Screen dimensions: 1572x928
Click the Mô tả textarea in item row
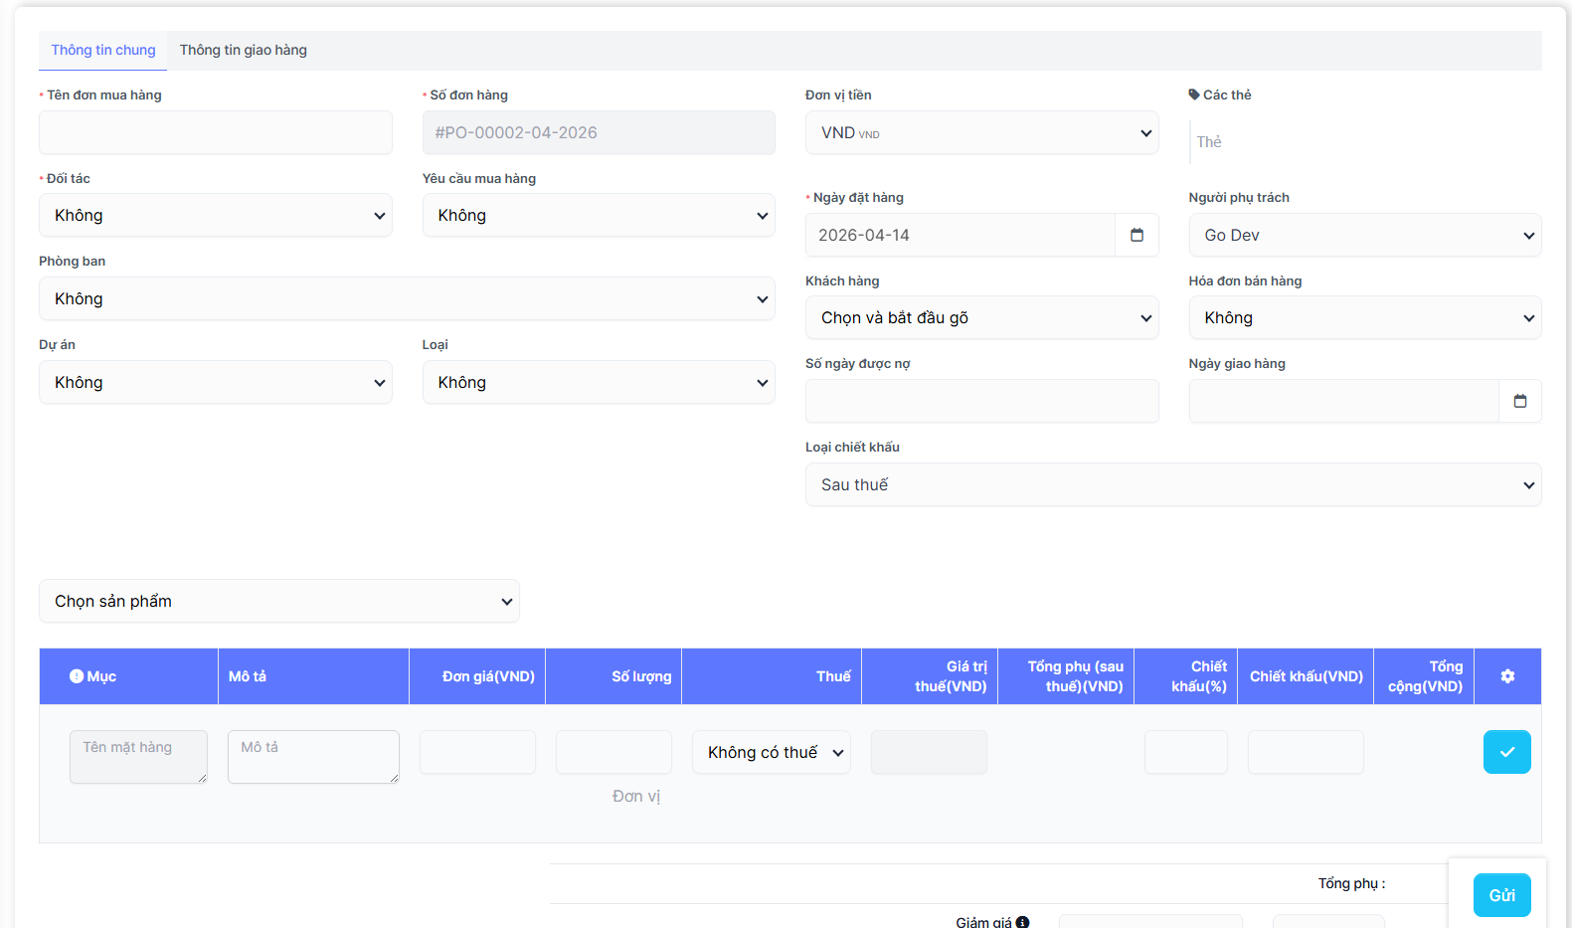[x=313, y=756]
